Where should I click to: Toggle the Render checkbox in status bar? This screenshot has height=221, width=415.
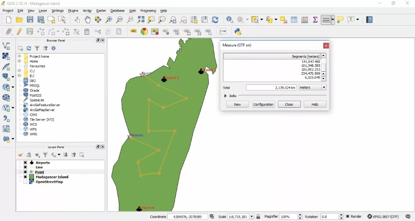[x=347, y=216]
